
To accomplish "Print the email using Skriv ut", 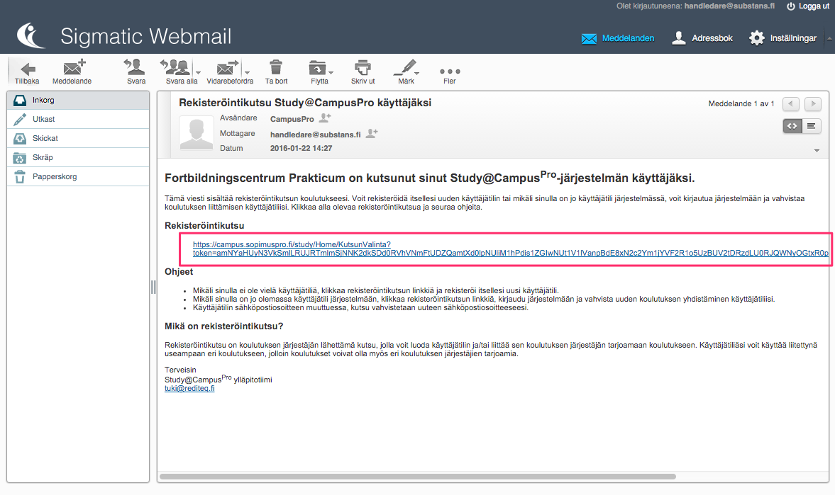I will click(x=363, y=72).
